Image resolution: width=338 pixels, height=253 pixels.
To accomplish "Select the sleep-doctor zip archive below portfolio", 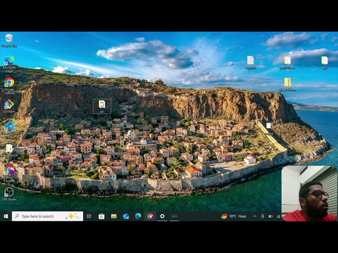I will (x=287, y=84).
